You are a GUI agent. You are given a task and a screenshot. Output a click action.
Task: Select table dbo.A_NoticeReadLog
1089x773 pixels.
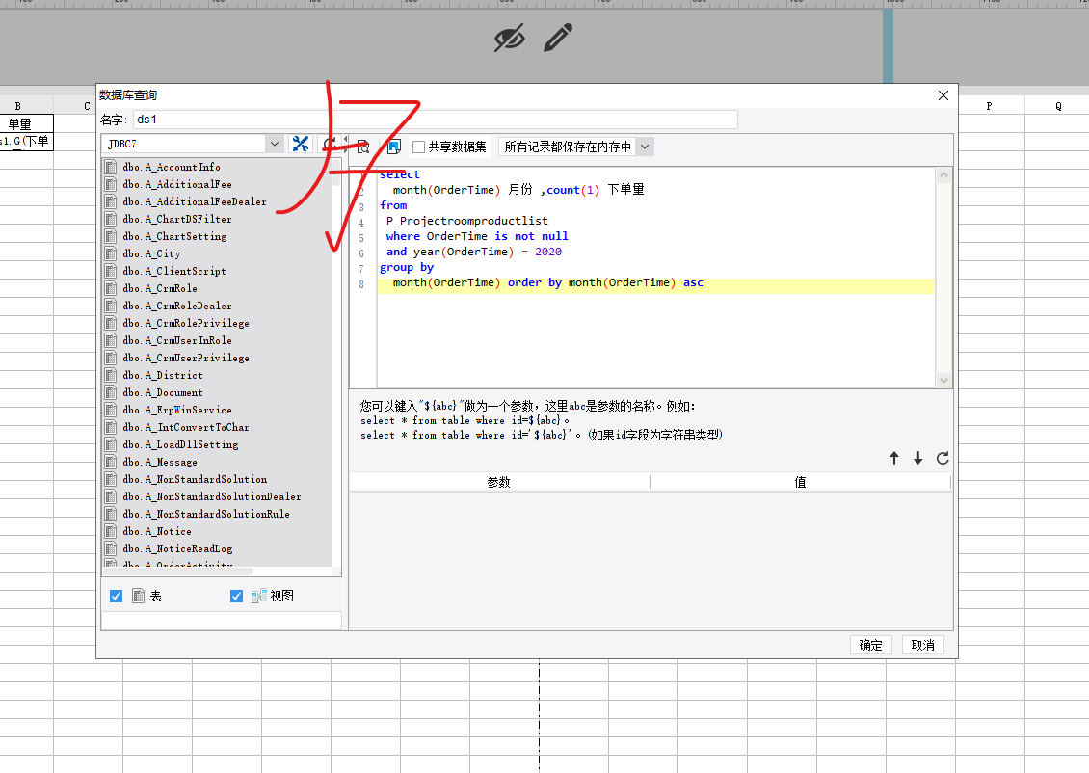[x=177, y=548]
